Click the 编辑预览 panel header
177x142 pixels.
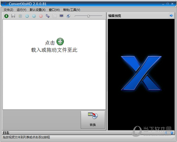141,16
